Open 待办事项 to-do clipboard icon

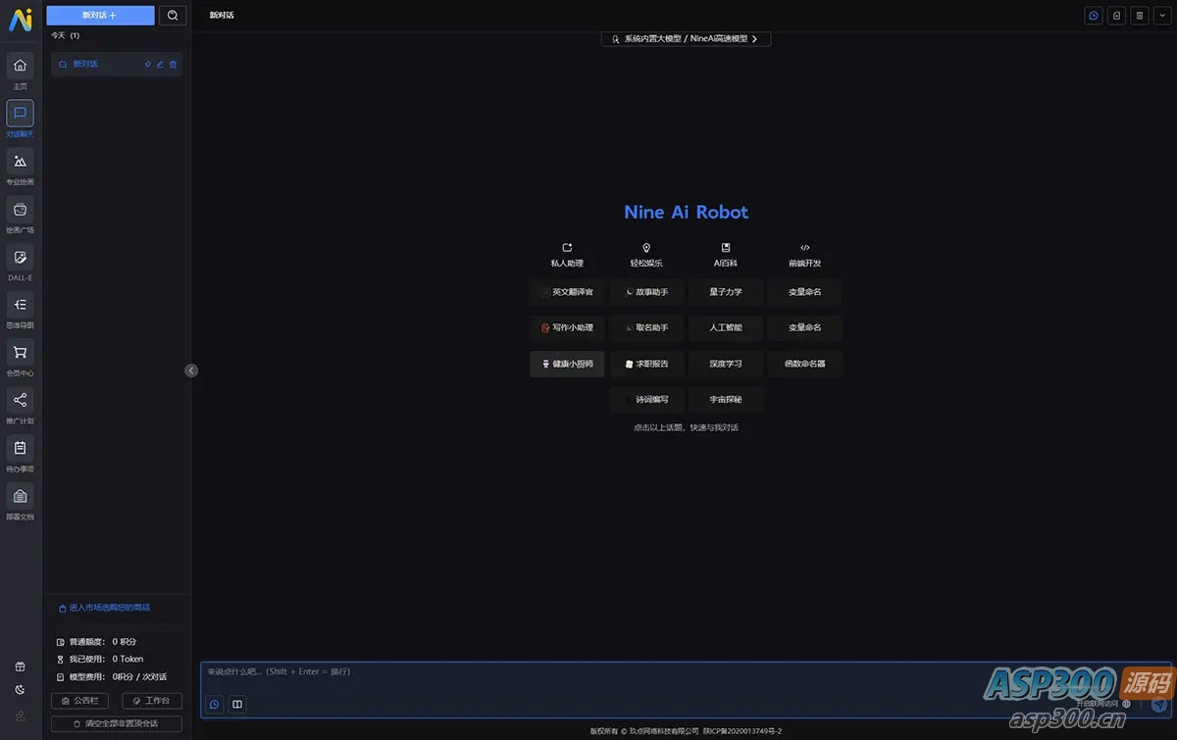pyautogui.click(x=20, y=448)
